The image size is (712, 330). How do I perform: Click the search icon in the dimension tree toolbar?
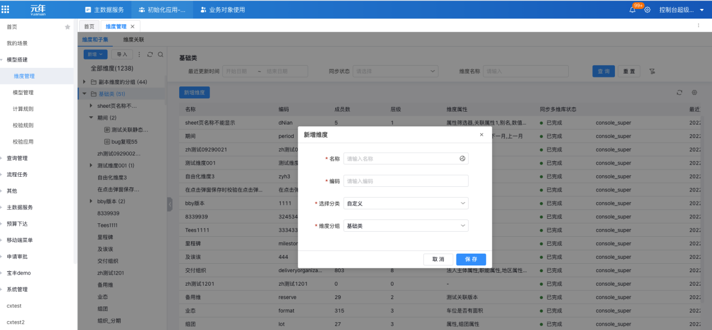pyautogui.click(x=160, y=55)
